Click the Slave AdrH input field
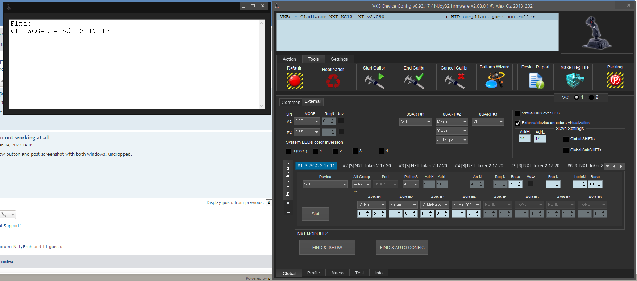 pyautogui.click(x=524, y=138)
